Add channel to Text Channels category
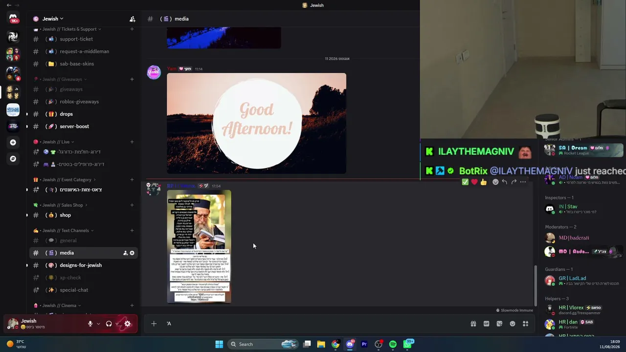 pyautogui.click(x=132, y=230)
